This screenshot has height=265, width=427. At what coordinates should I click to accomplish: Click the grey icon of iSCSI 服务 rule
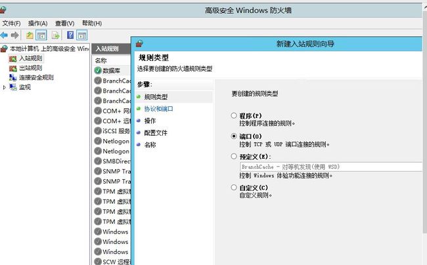[x=98, y=131]
